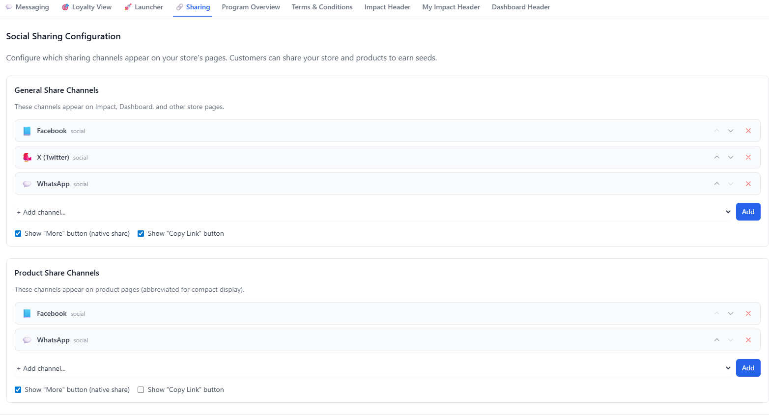Expand Product Share Channels Add channel dropdown
The width and height of the screenshot is (769, 416).
click(373, 368)
